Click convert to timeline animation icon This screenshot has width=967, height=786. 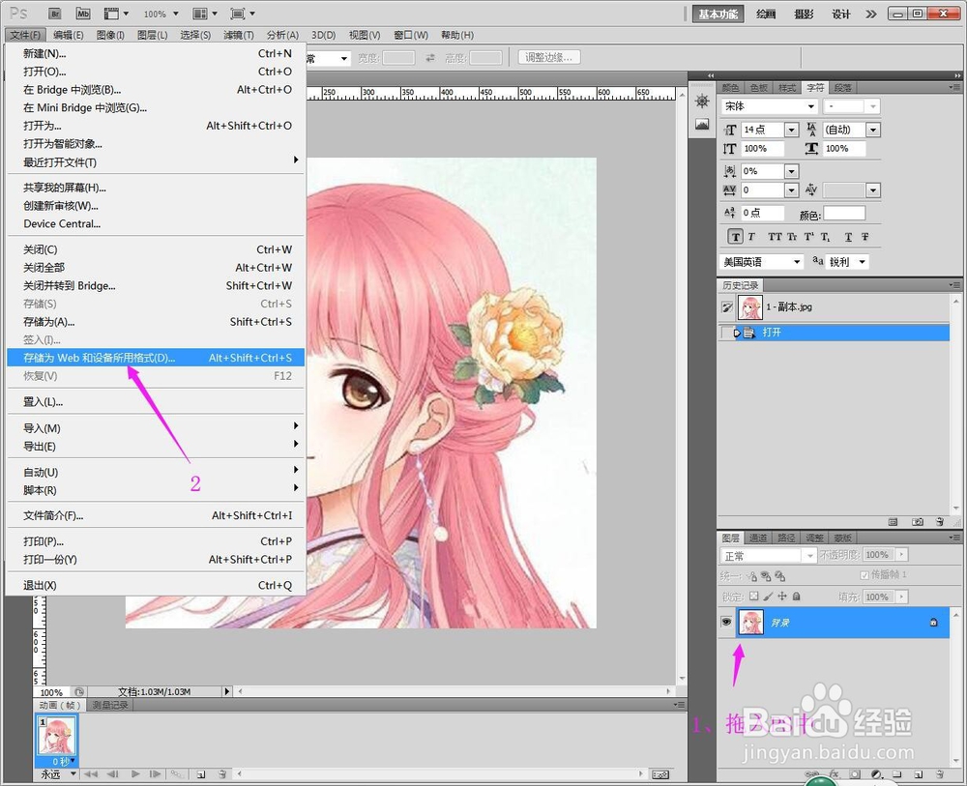(x=660, y=774)
